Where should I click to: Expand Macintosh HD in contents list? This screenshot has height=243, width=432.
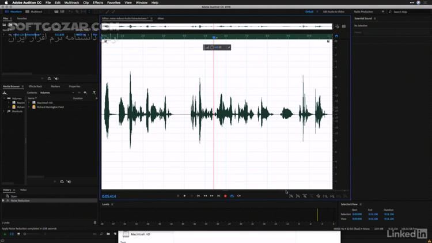(29, 102)
